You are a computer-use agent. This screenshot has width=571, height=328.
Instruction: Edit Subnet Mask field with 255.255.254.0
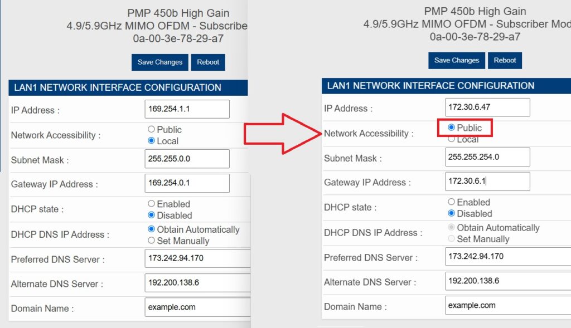click(488, 157)
